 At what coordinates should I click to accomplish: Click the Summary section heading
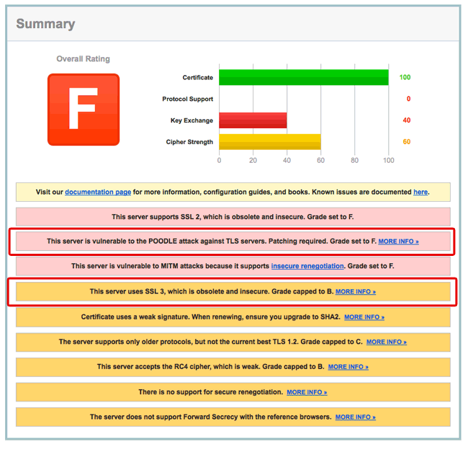coord(45,24)
